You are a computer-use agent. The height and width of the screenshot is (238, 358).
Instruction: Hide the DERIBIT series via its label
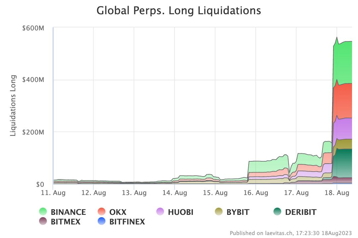[x=301, y=212]
